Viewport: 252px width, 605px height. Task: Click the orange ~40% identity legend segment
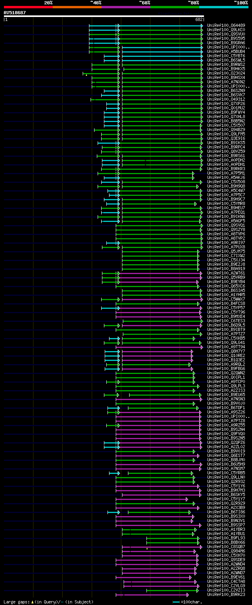point(77,7)
